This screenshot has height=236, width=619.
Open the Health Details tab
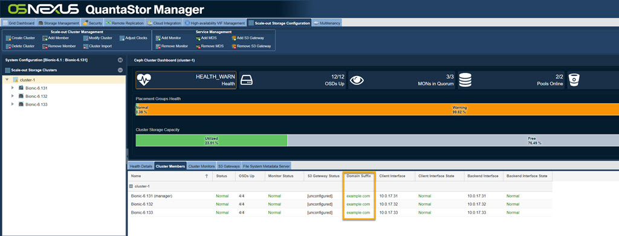[141, 166]
